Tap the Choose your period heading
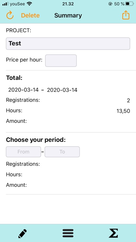 [36, 140]
